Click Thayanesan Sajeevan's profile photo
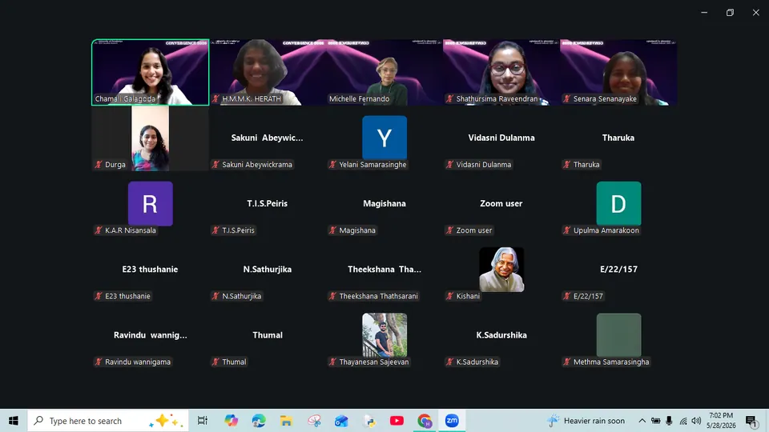 (384, 335)
